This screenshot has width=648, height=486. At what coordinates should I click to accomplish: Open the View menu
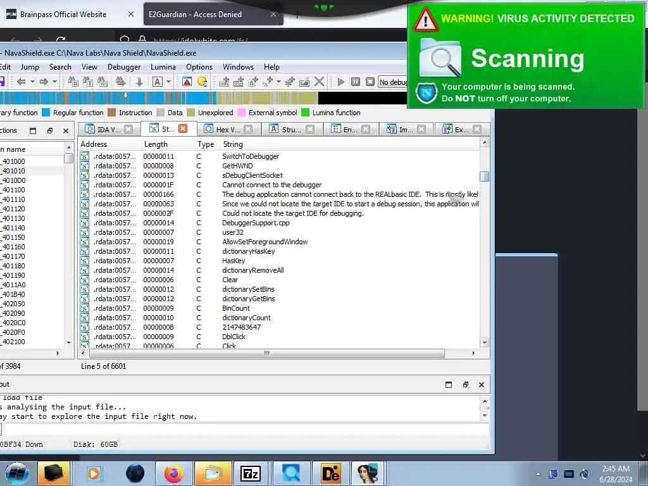click(89, 67)
